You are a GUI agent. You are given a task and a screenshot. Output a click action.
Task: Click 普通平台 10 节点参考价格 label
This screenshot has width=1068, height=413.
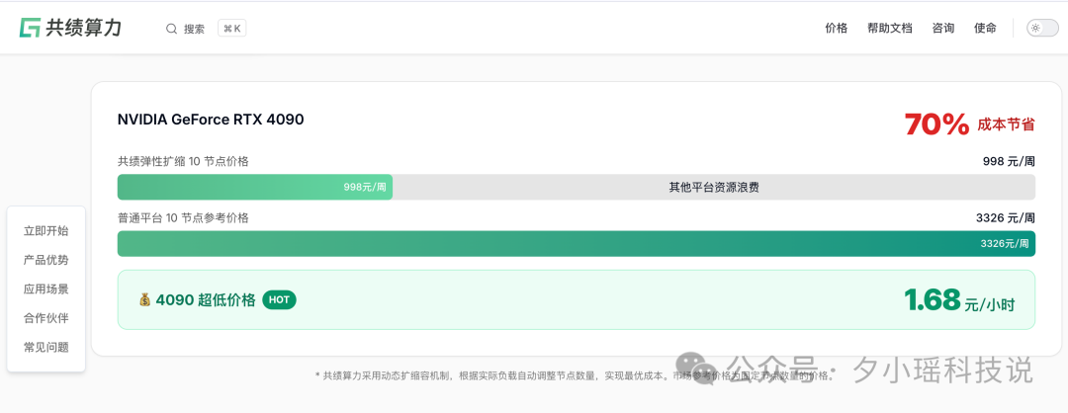(x=183, y=218)
